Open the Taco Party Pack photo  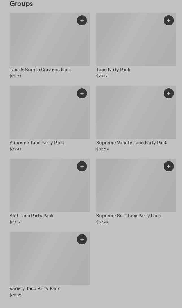(x=130, y=42)
